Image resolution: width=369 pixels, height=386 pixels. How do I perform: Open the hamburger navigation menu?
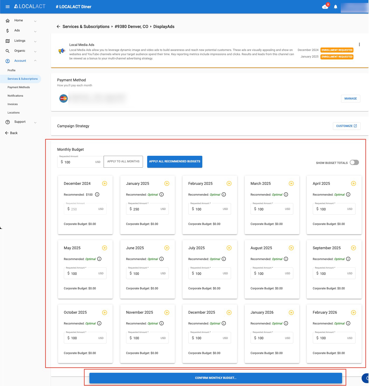click(x=8, y=7)
